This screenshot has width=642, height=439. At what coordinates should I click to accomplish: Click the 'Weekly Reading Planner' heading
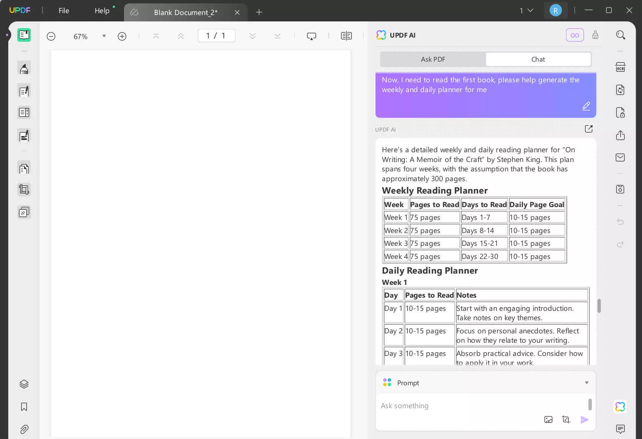tap(435, 191)
